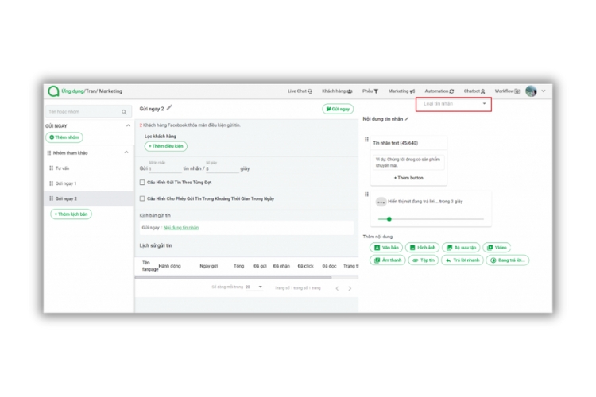
Task: Click pencil icon next to Gửi ngay 2 title
Action: pos(169,108)
